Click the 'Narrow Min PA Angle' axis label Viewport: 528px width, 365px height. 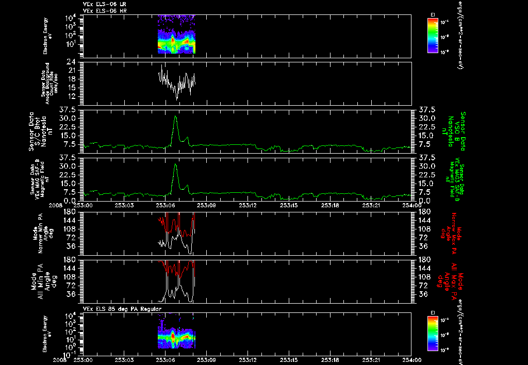43,233
